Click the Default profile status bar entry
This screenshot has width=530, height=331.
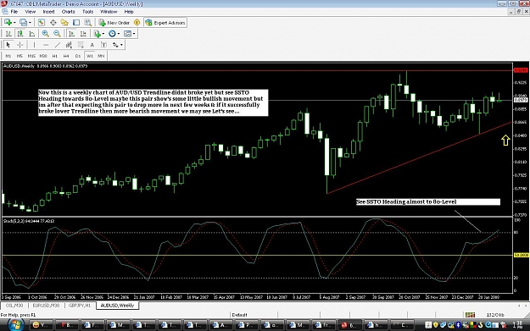click(x=240, y=315)
